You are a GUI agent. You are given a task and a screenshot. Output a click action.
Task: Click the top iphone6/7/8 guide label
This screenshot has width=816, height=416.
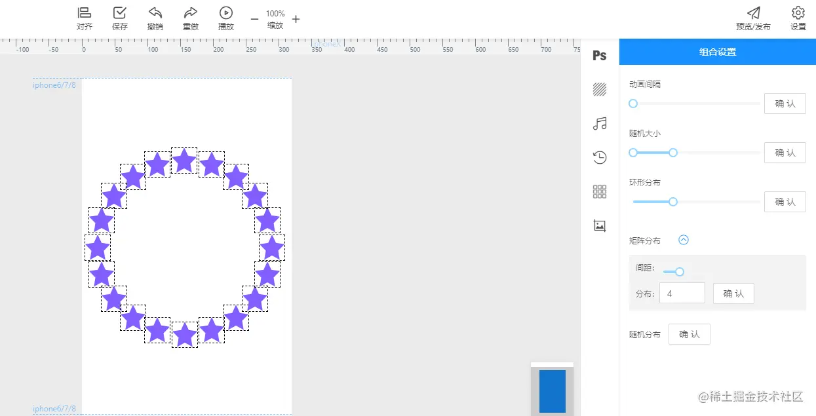(54, 85)
